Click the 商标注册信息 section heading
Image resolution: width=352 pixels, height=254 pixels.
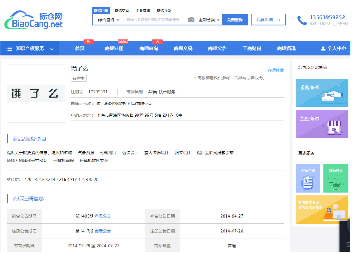coord(28,199)
